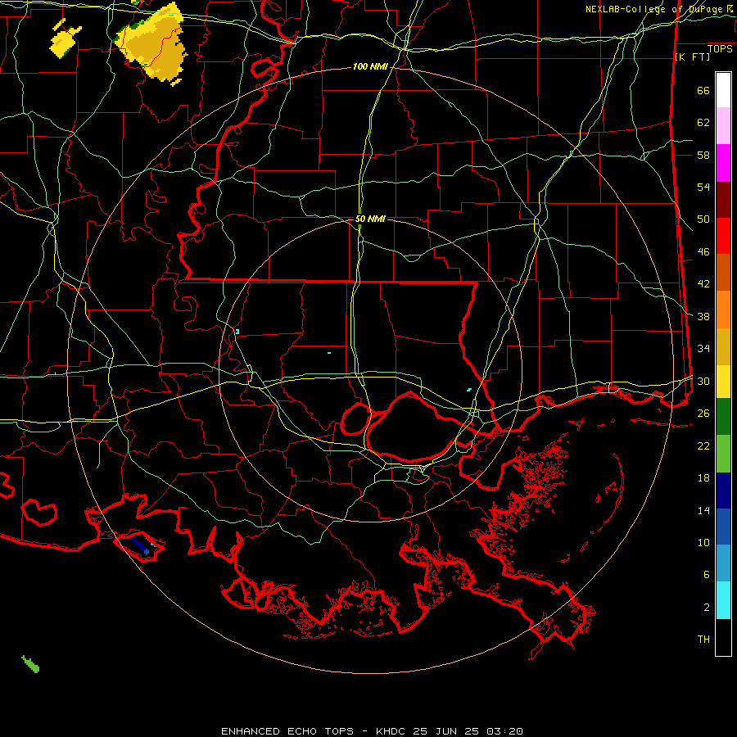This screenshot has width=737, height=737.
Task: Click the "46" legend value
Action: pos(703,252)
